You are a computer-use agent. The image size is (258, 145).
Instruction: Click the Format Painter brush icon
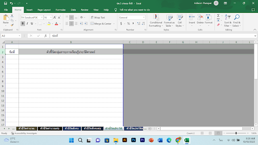12,25
